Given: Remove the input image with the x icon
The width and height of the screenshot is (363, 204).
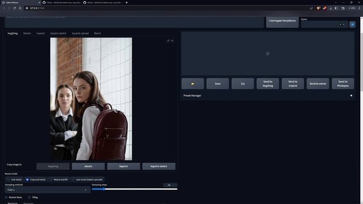Looking at the screenshot, I should (x=172, y=41).
